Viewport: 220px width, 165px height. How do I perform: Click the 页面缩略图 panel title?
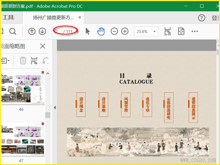coord(13,46)
